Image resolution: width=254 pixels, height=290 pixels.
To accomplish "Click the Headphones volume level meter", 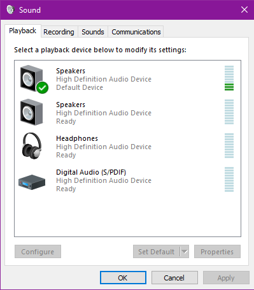I will tap(229, 145).
